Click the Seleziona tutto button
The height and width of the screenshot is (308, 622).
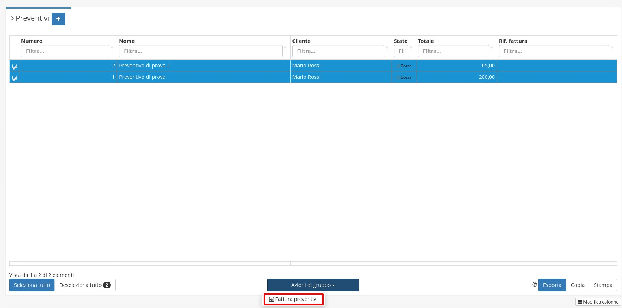[32, 285]
